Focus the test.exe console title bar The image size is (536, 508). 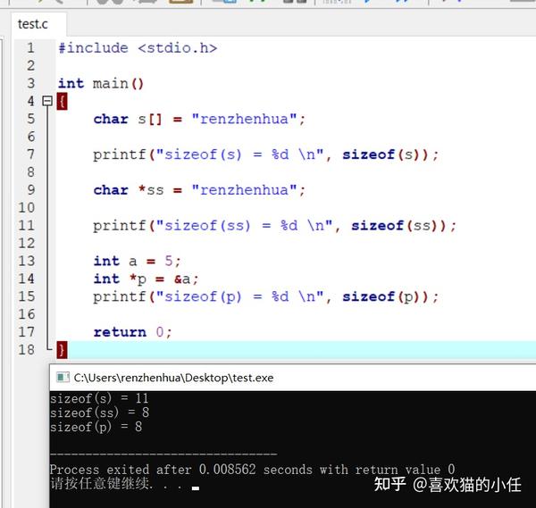click(x=293, y=378)
